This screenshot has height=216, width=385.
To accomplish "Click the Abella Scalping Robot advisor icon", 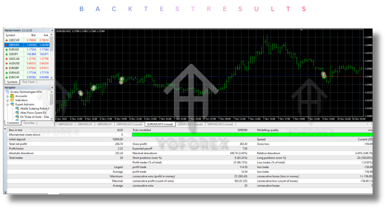I will (x=17, y=109).
